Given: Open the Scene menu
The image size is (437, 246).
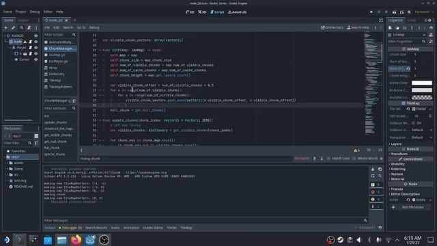Looking at the screenshot, I should (x=8, y=12).
